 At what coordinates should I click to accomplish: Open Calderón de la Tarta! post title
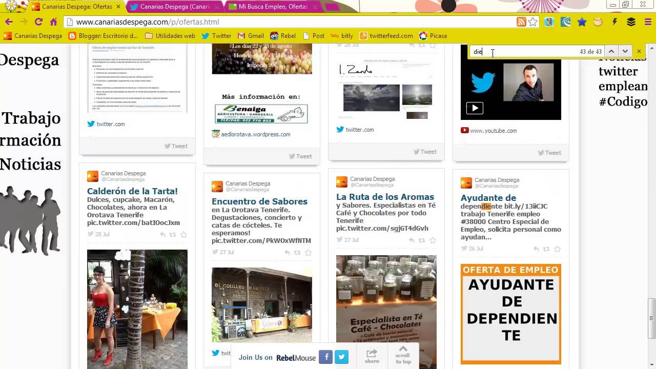[132, 191]
